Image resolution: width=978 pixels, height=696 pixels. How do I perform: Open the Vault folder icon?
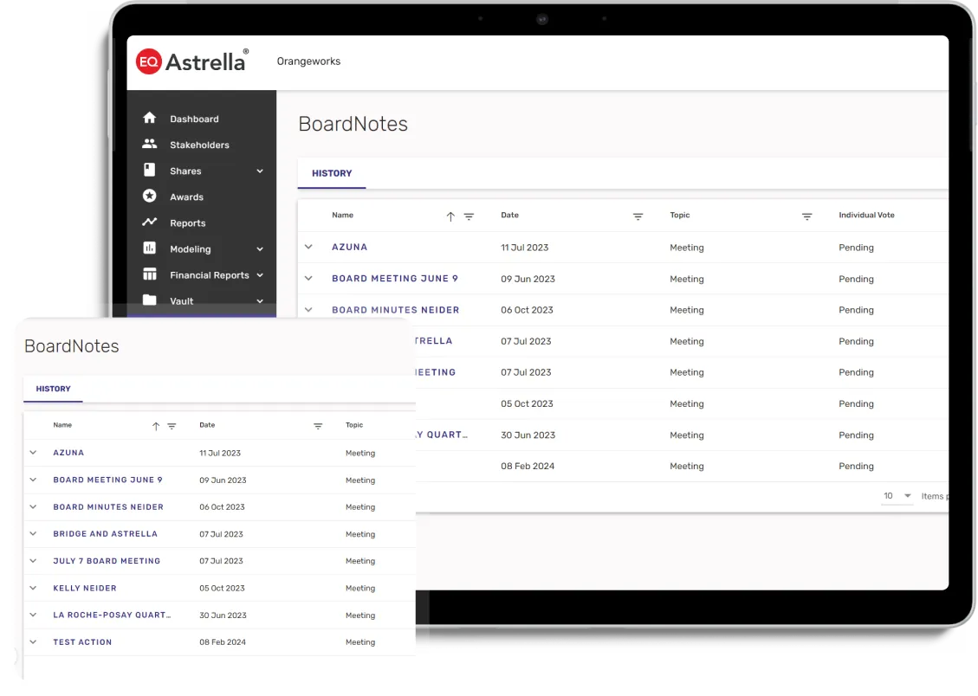150,300
